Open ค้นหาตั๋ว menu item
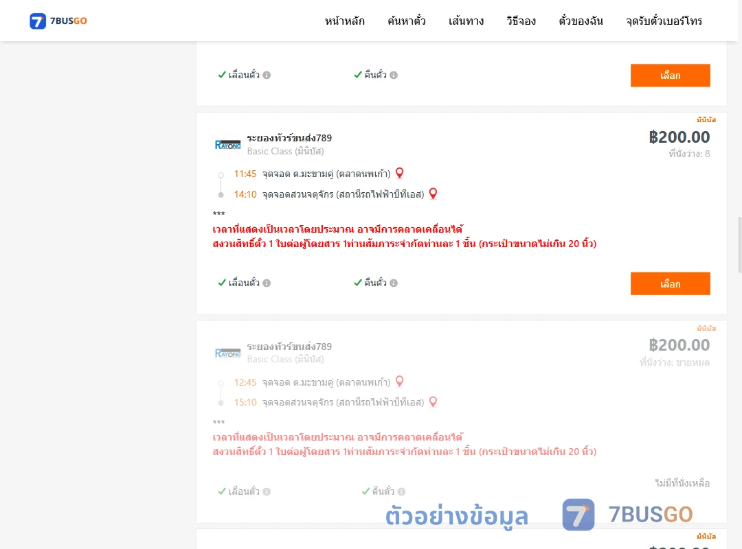742x549 pixels. (407, 21)
